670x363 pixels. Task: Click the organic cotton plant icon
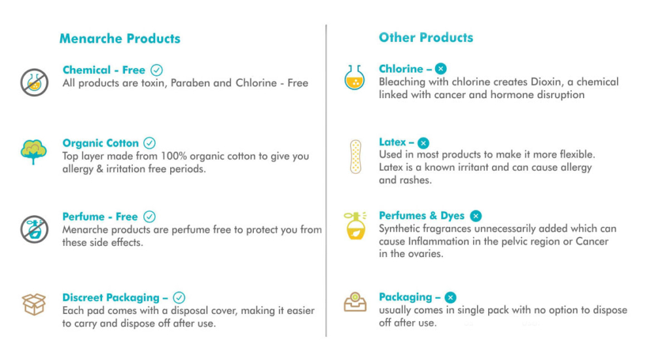pos(33,151)
